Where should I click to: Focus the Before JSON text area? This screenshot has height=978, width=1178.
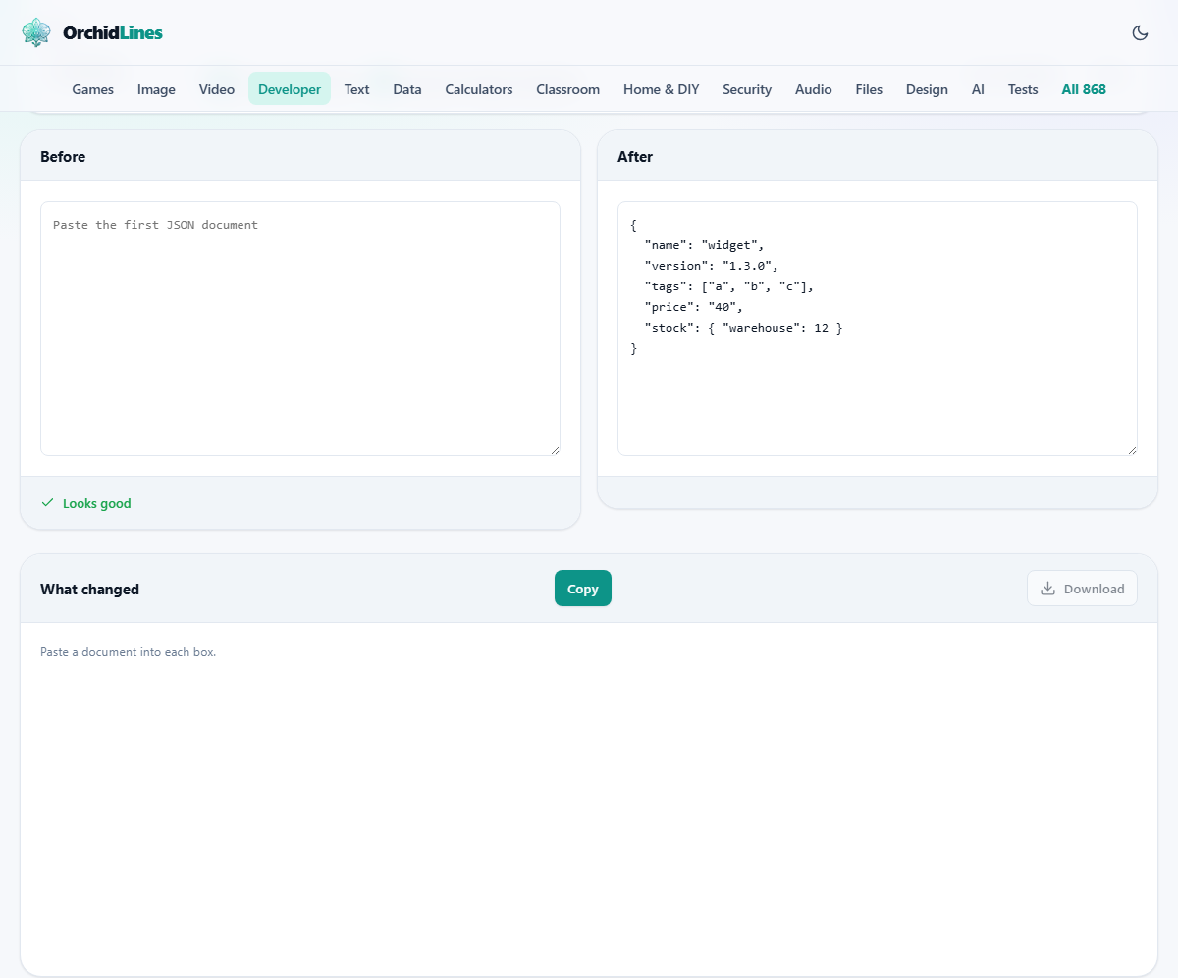[x=300, y=329]
